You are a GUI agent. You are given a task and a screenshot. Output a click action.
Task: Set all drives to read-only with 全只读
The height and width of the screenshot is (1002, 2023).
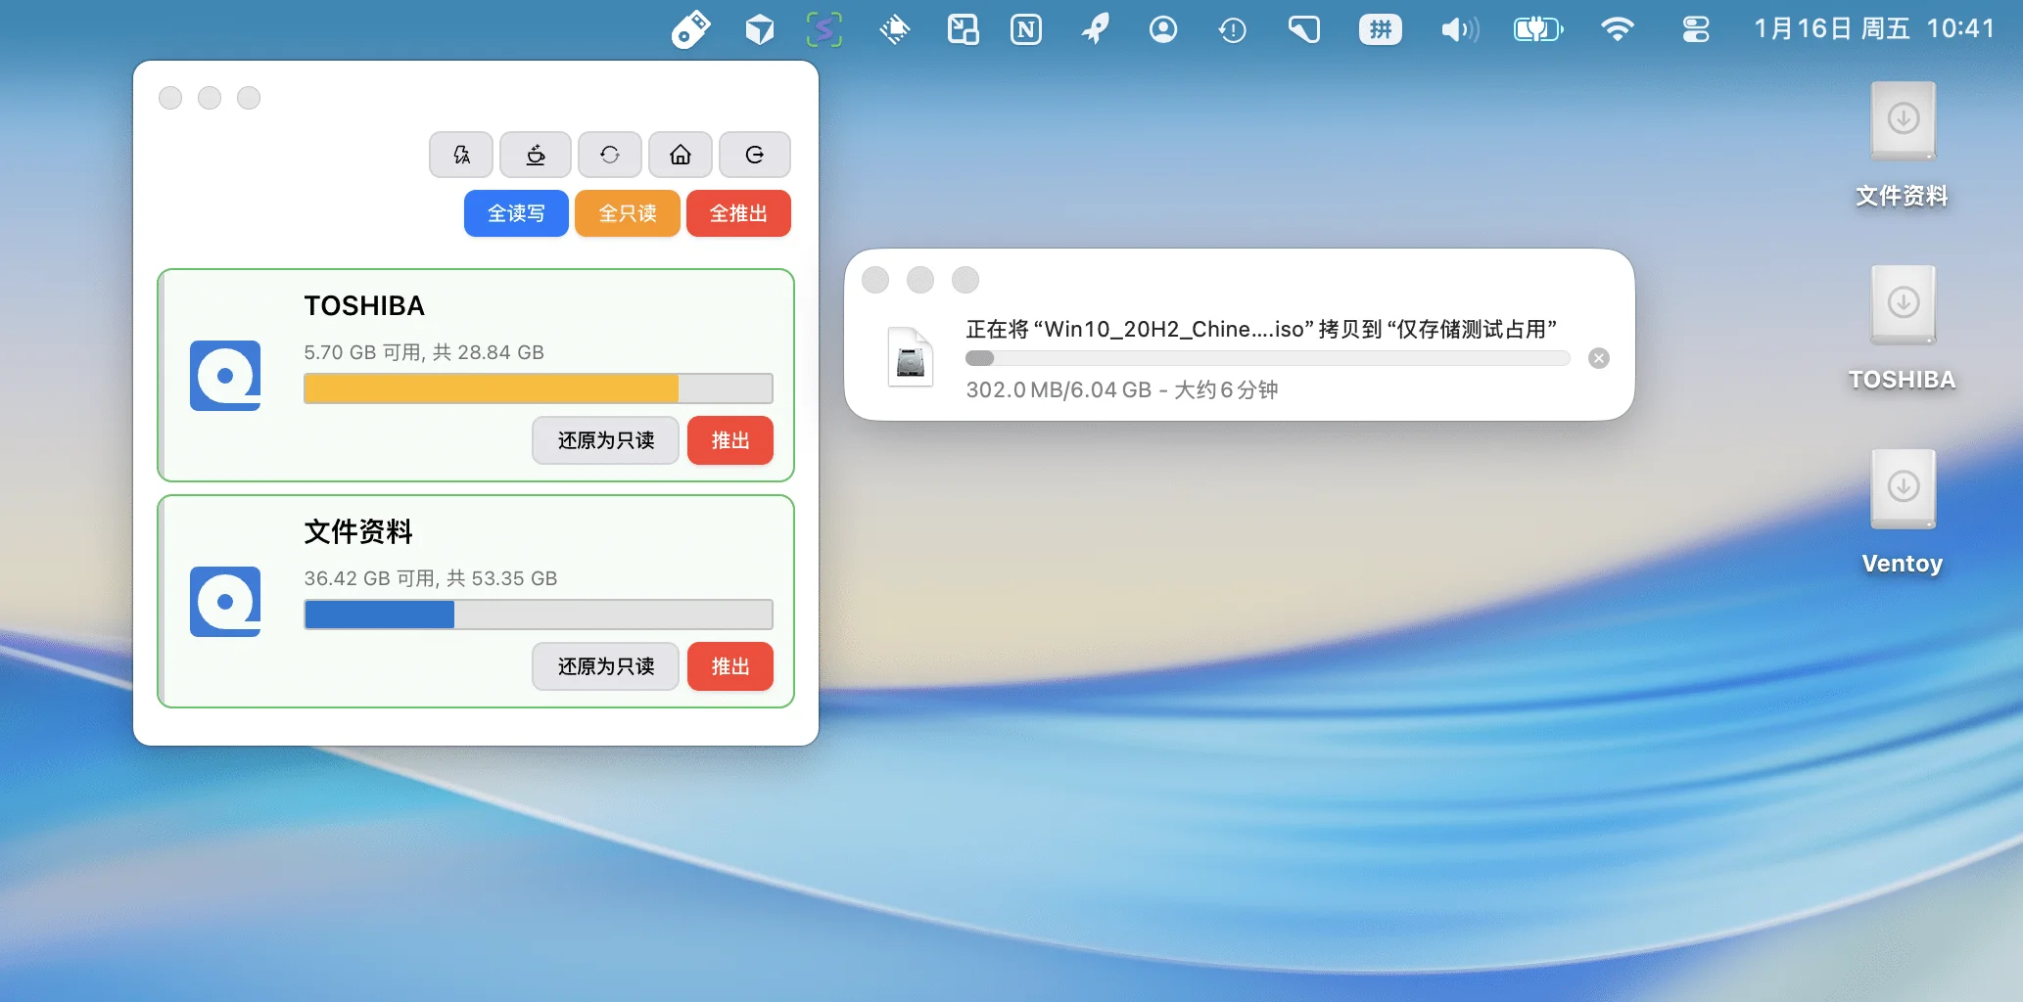click(x=627, y=212)
